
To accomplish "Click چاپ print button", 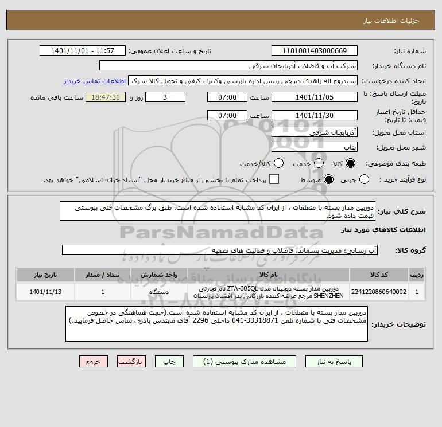I will pyautogui.click(x=169, y=362).
